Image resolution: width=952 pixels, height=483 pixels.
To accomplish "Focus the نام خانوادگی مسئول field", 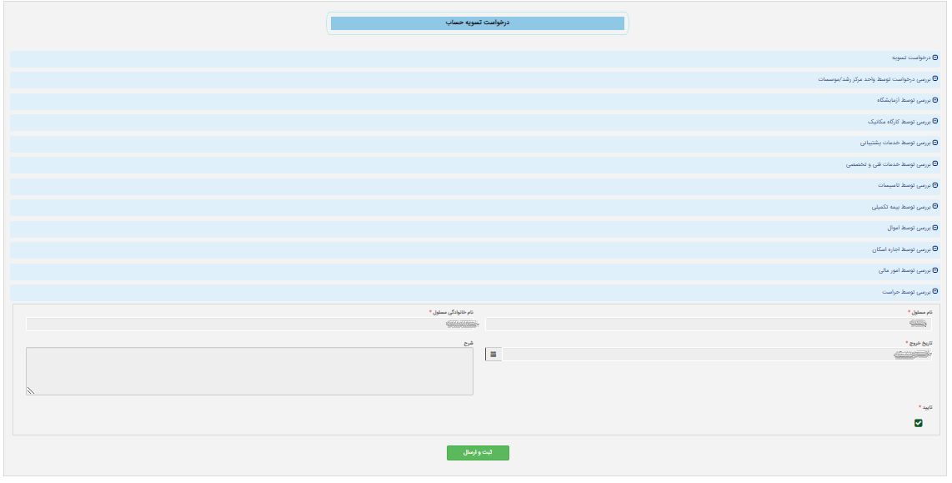I will click(249, 324).
